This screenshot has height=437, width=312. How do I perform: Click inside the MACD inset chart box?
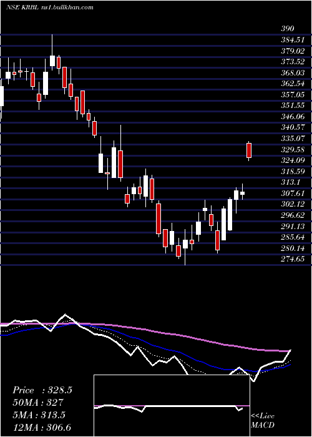click(172, 406)
